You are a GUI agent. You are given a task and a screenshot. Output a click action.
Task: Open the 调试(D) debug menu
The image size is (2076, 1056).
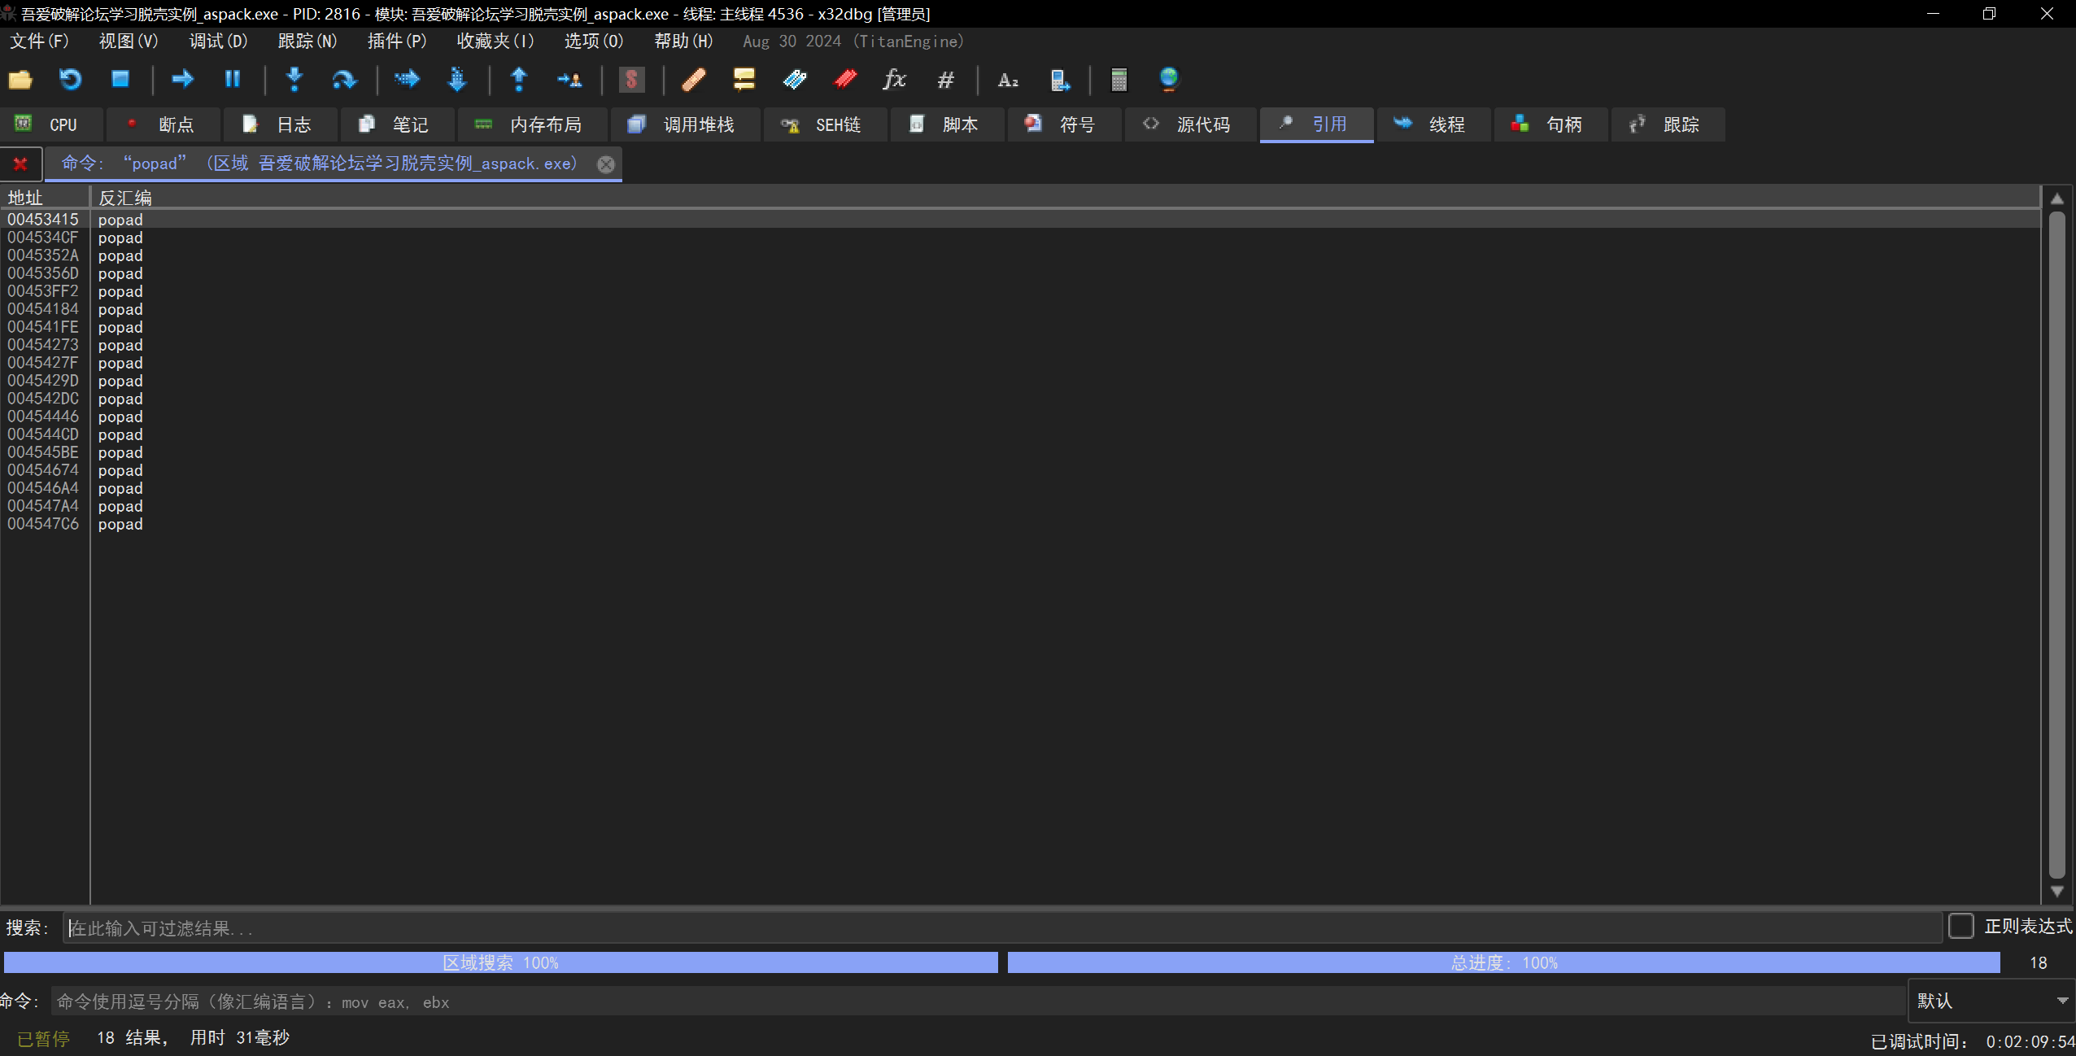click(x=218, y=41)
